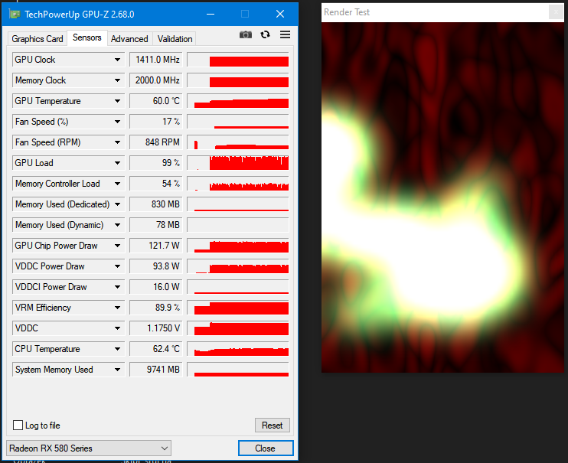Click the refresh sensors icon
The height and width of the screenshot is (463, 568).
tap(265, 34)
